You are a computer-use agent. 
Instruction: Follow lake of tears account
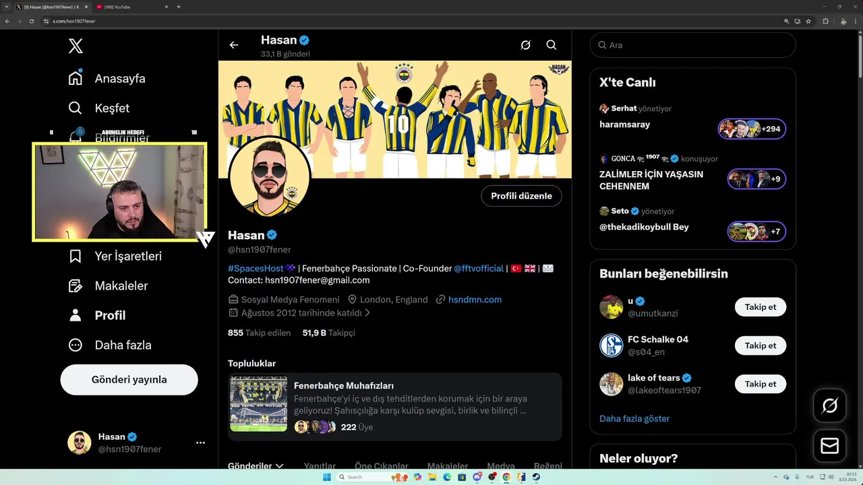click(x=761, y=384)
